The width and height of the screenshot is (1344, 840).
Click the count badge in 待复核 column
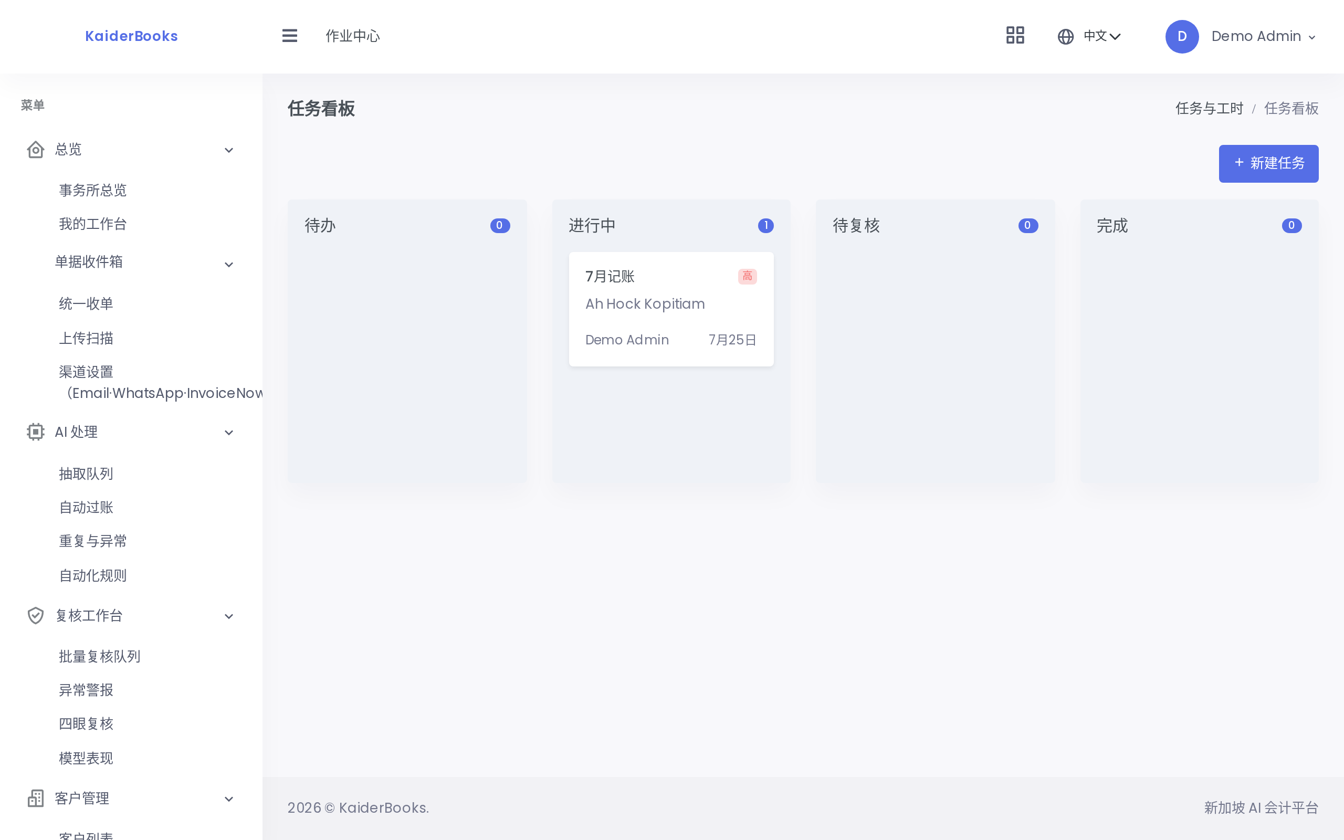point(1028,226)
